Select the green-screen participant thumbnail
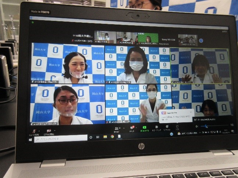238x178 pixels. point(148,38)
